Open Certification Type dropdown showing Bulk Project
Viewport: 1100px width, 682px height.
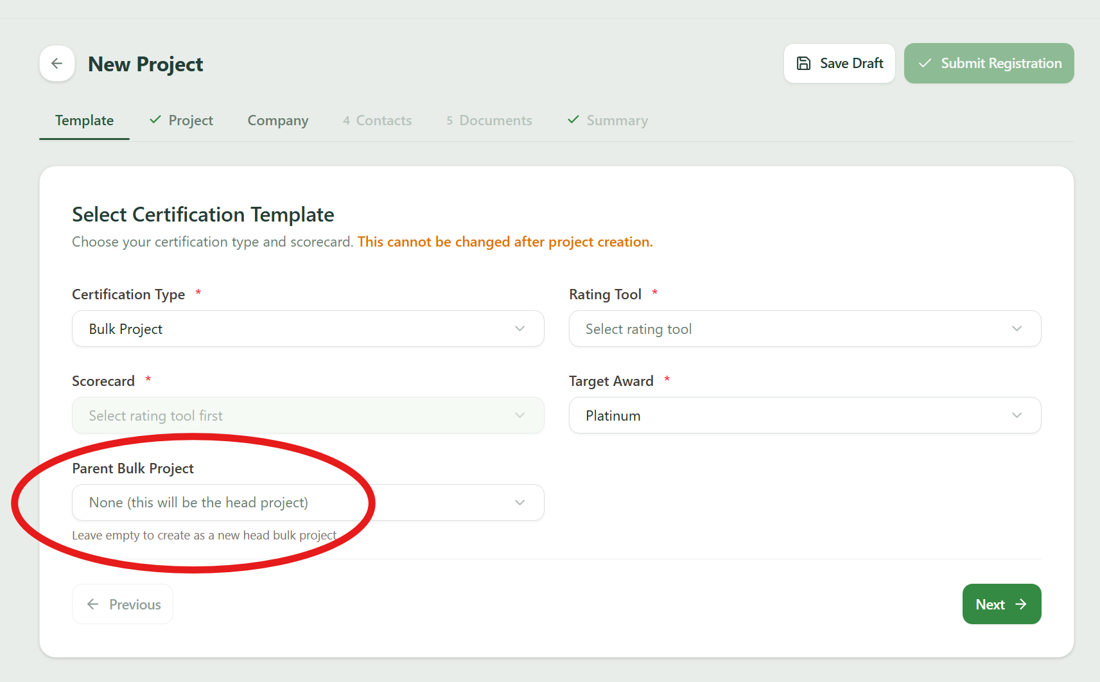pyautogui.click(x=308, y=329)
